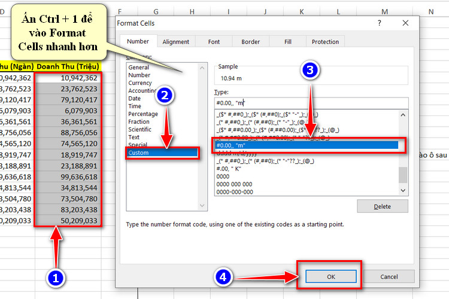
Task: Select column N header
Action: tap(430, 12)
